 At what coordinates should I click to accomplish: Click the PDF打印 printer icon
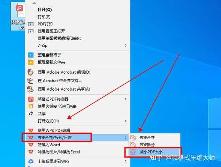[x=31, y=24]
